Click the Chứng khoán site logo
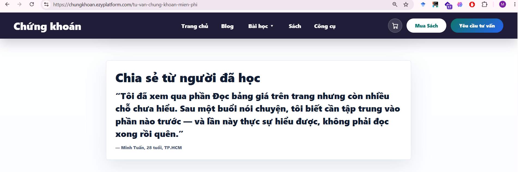The image size is (518, 172). point(47,26)
